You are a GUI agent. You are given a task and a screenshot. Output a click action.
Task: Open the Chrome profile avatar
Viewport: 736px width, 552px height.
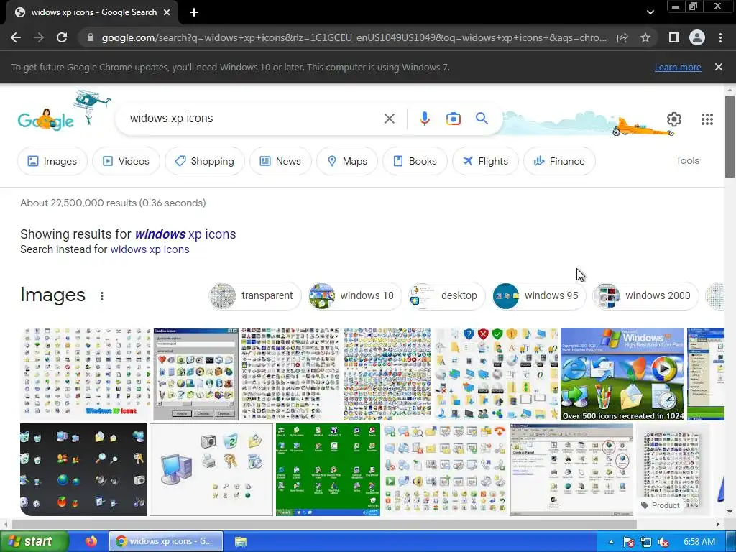click(x=697, y=37)
